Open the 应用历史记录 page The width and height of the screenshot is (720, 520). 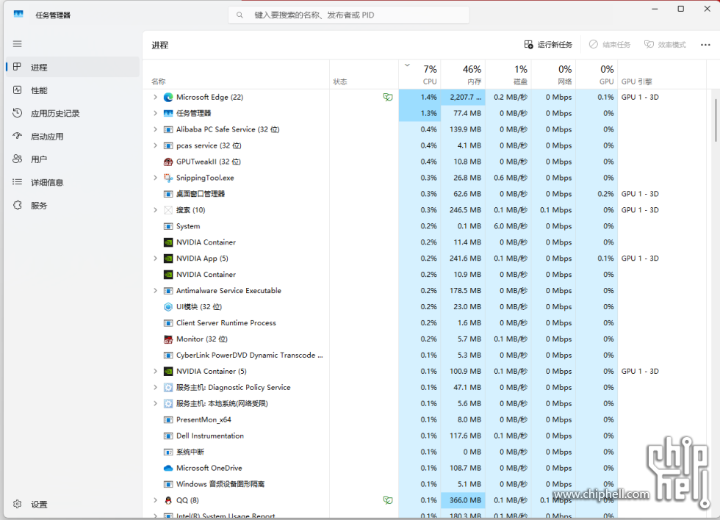pos(73,113)
